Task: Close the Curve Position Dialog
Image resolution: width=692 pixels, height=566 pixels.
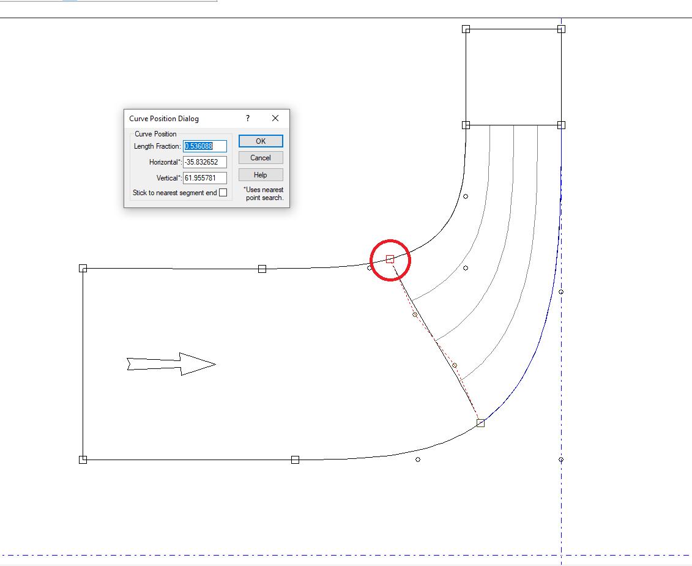Action: click(x=275, y=118)
